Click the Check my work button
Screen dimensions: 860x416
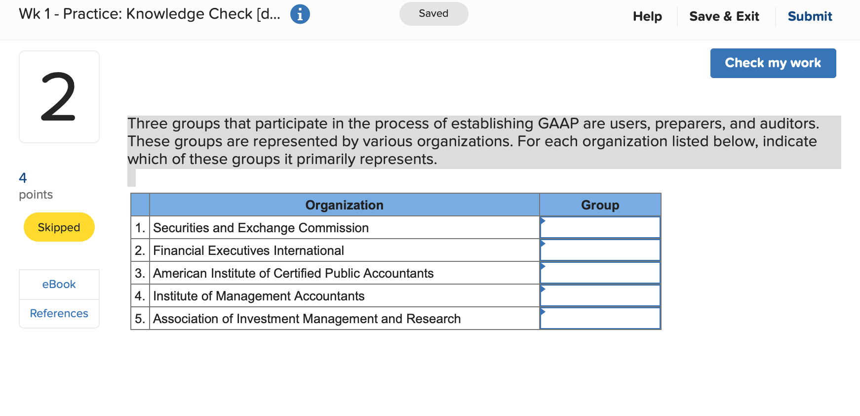coord(773,63)
